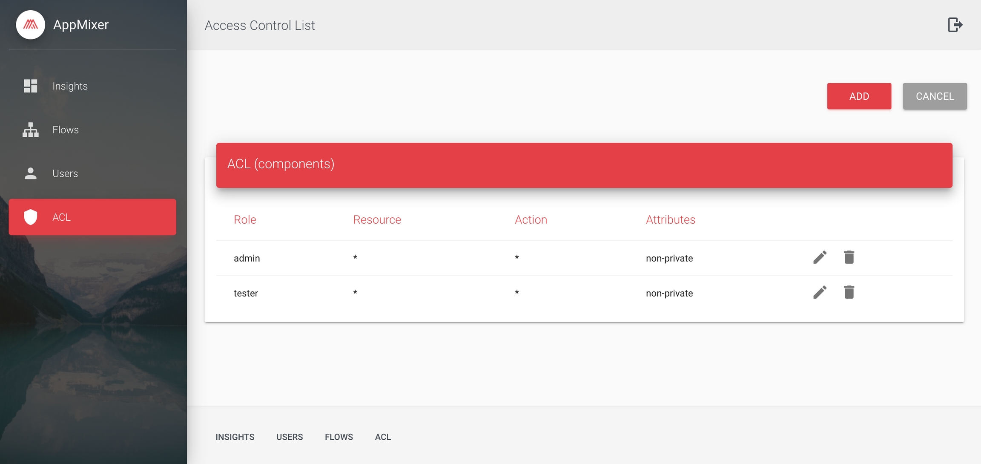Click the ACL shield icon
Image resolution: width=981 pixels, height=464 pixels.
click(30, 217)
